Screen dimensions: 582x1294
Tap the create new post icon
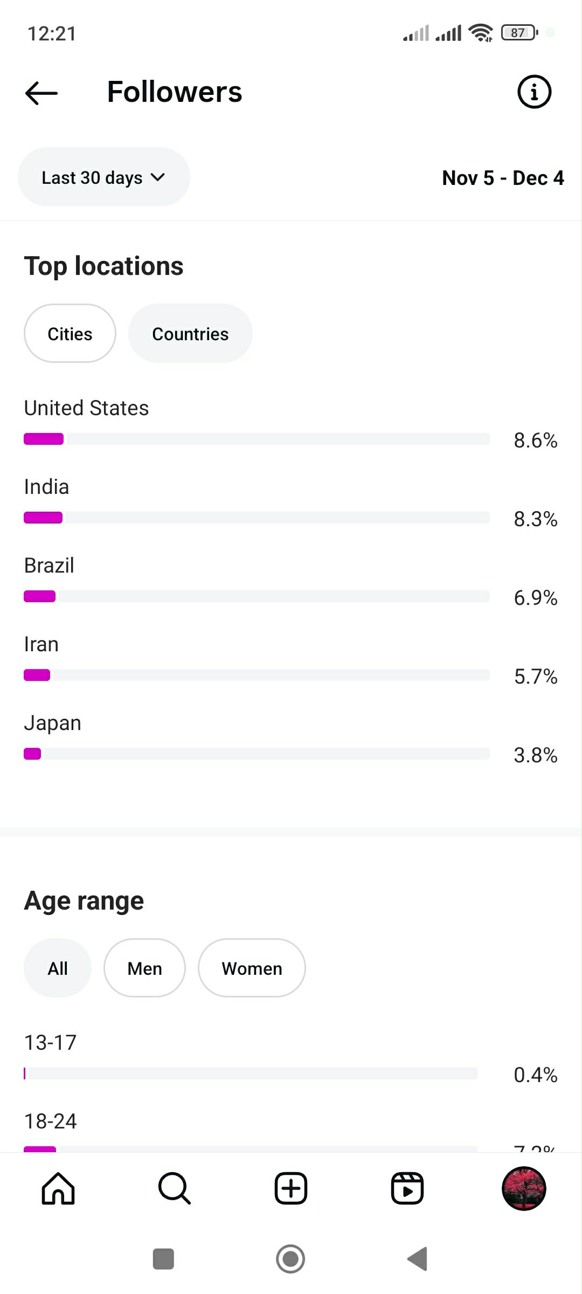pyautogui.click(x=291, y=1188)
